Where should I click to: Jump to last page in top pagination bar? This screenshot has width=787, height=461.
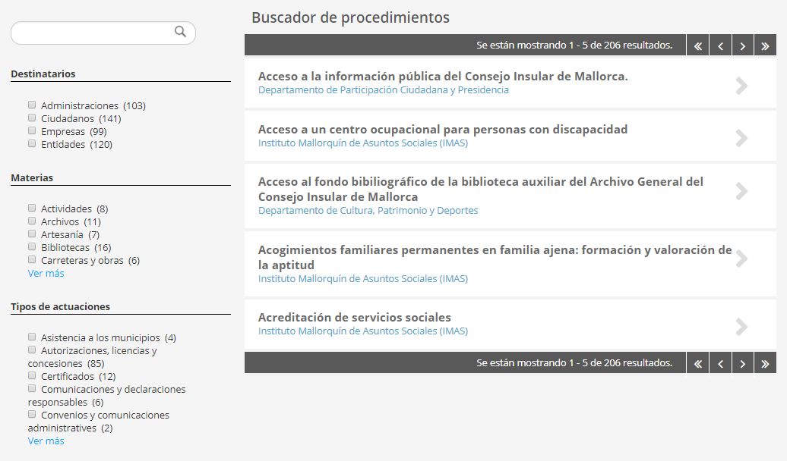point(765,46)
